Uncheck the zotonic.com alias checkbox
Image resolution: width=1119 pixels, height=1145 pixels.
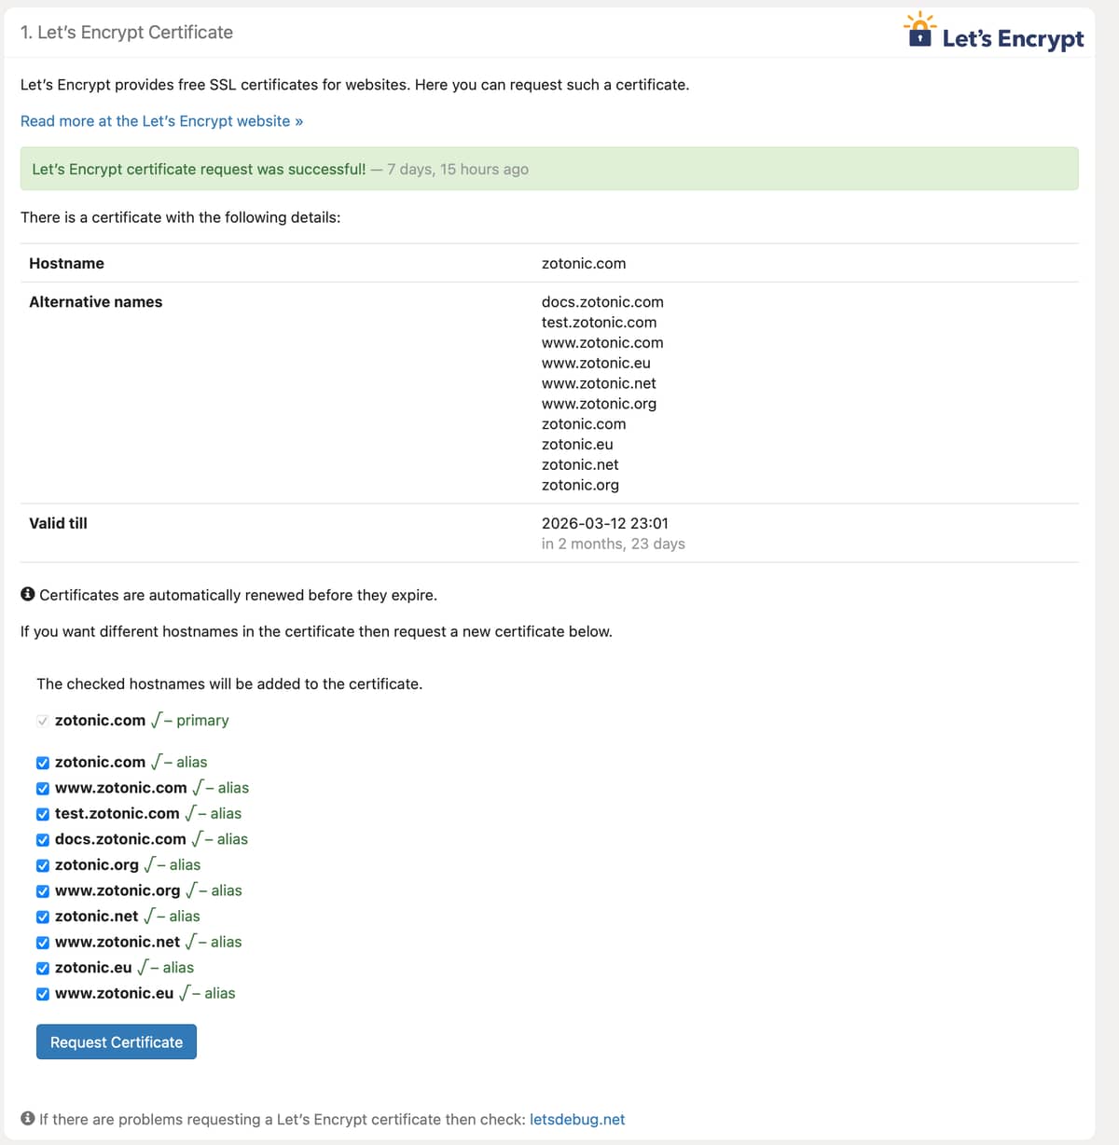coord(43,763)
